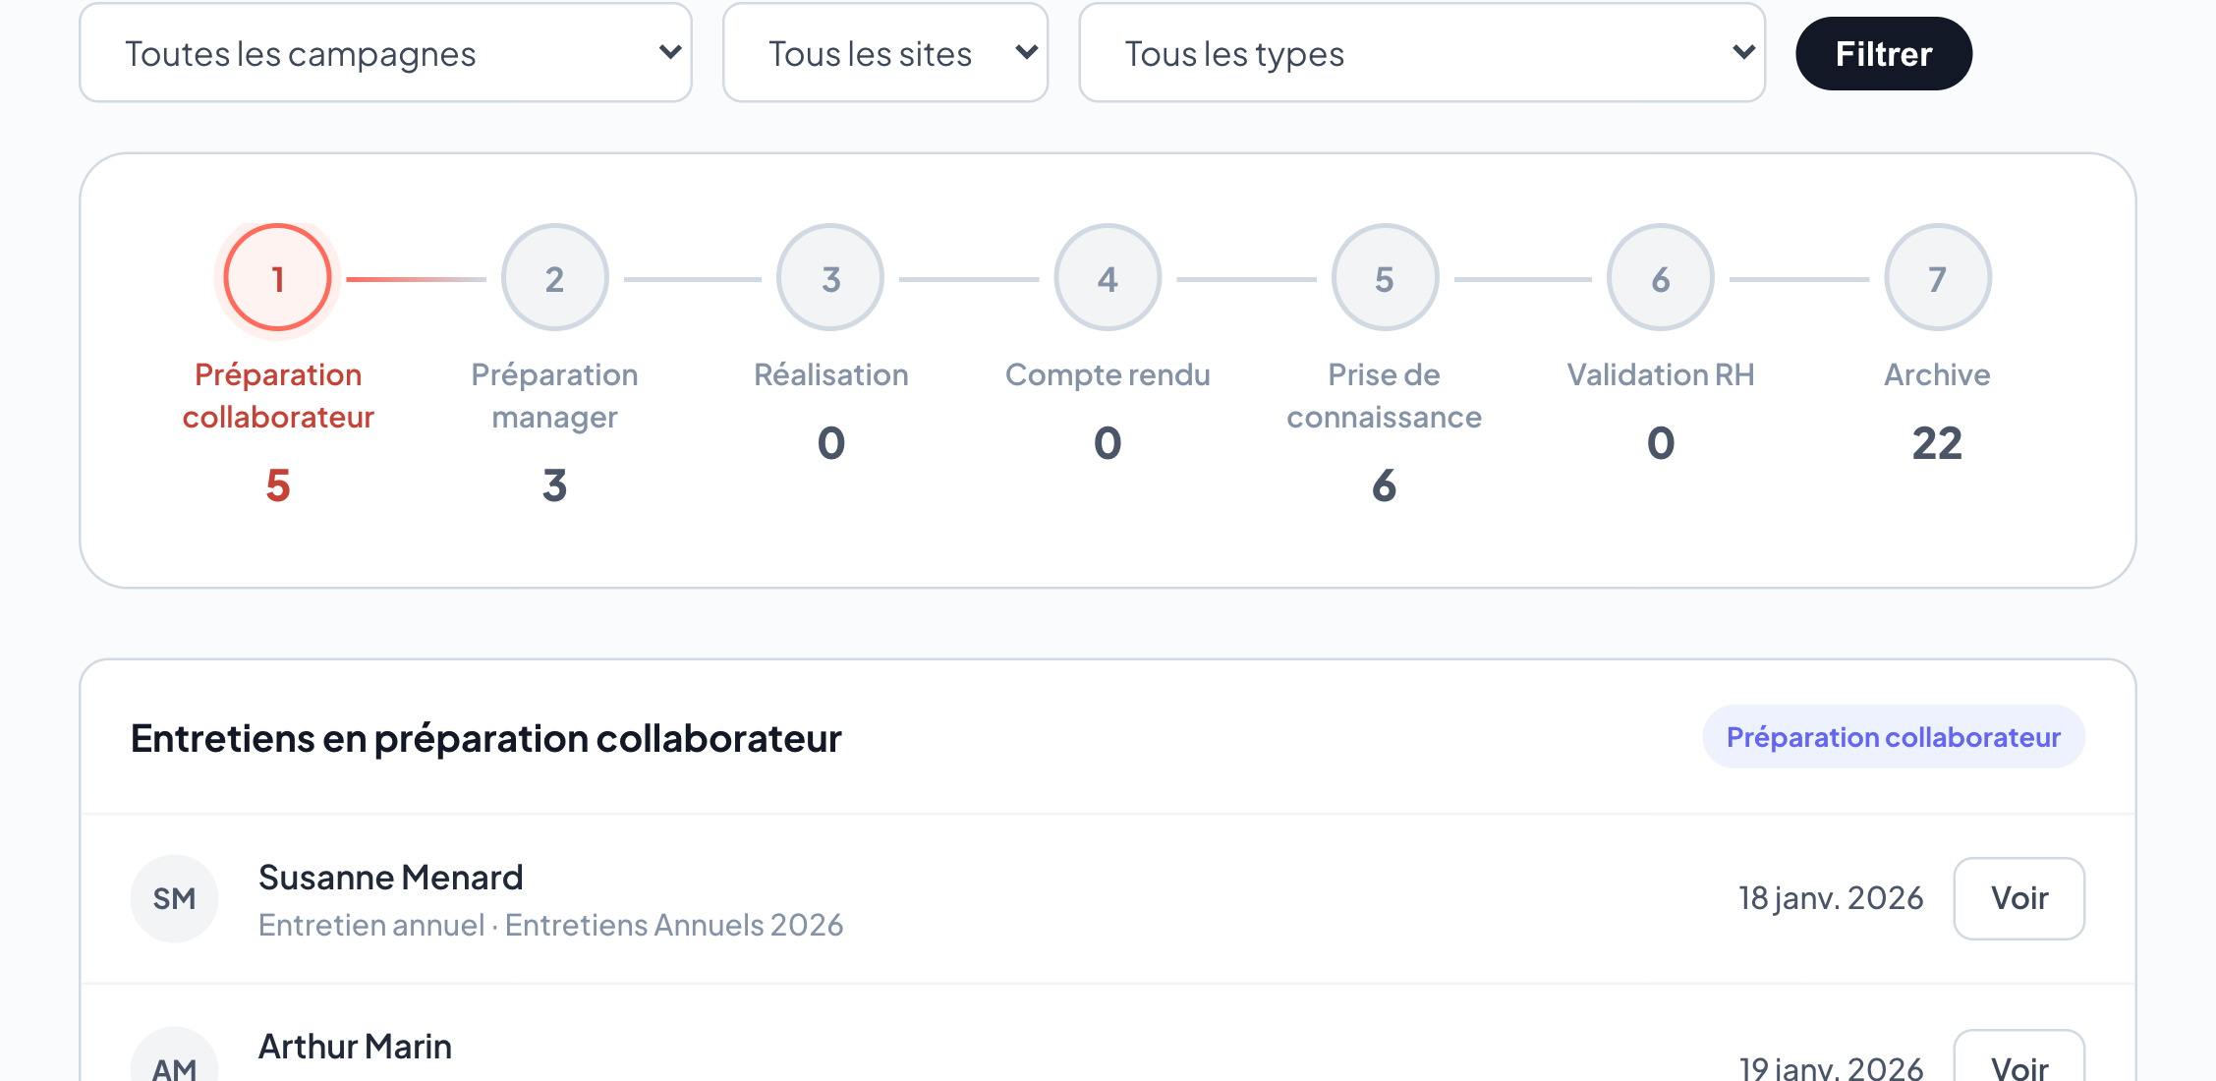The height and width of the screenshot is (1081, 2216).
Task: Select step 4 circle Compte rendu
Action: tap(1108, 278)
